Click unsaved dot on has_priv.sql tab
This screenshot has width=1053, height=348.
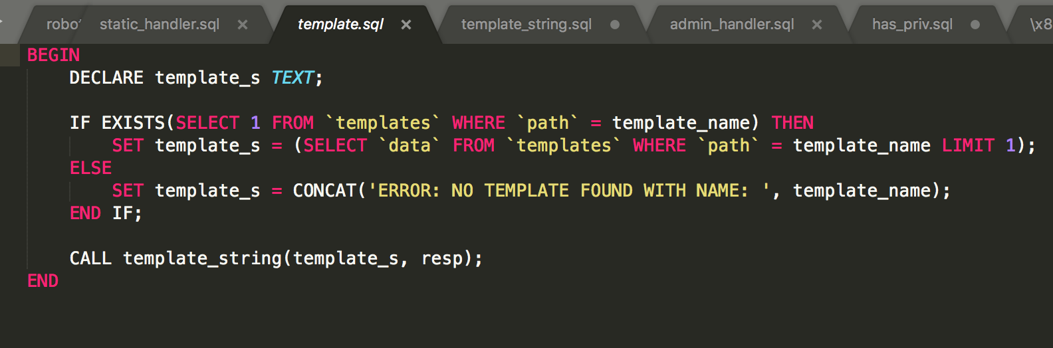pyautogui.click(x=975, y=25)
